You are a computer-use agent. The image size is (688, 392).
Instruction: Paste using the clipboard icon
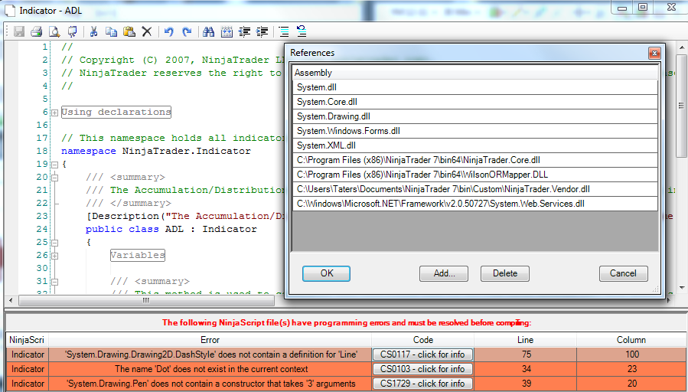click(129, 31)
